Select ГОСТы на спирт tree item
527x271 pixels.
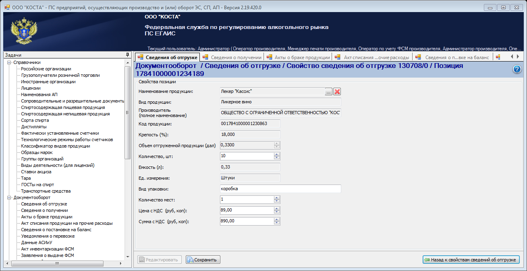point(37,185)
